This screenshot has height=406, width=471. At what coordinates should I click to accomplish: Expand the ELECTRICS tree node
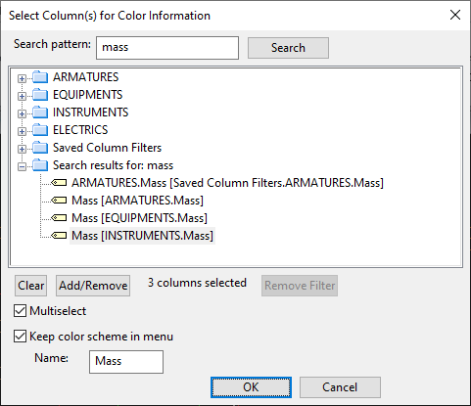(22, 131)
